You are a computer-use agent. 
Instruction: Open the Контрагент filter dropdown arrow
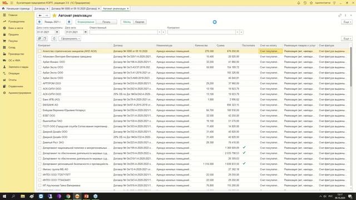(238, 32)
